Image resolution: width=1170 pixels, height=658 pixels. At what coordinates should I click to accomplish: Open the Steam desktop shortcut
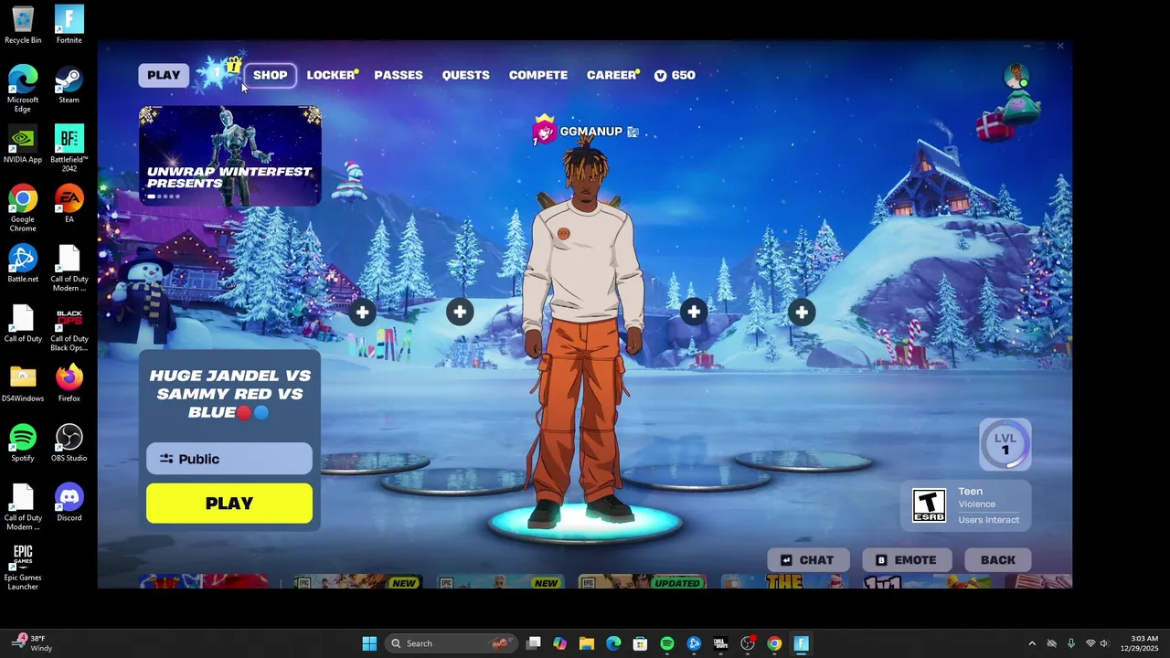[69, 84]
